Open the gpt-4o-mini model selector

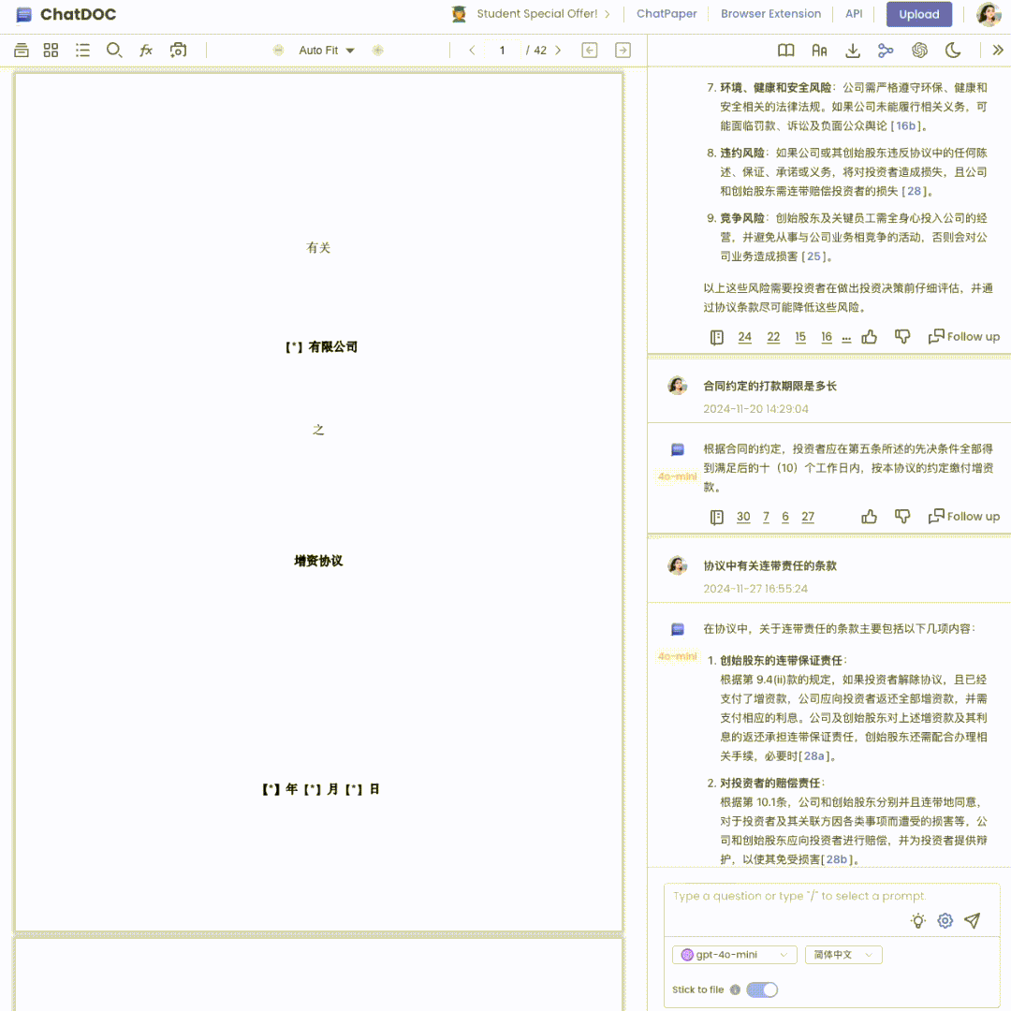734,954
